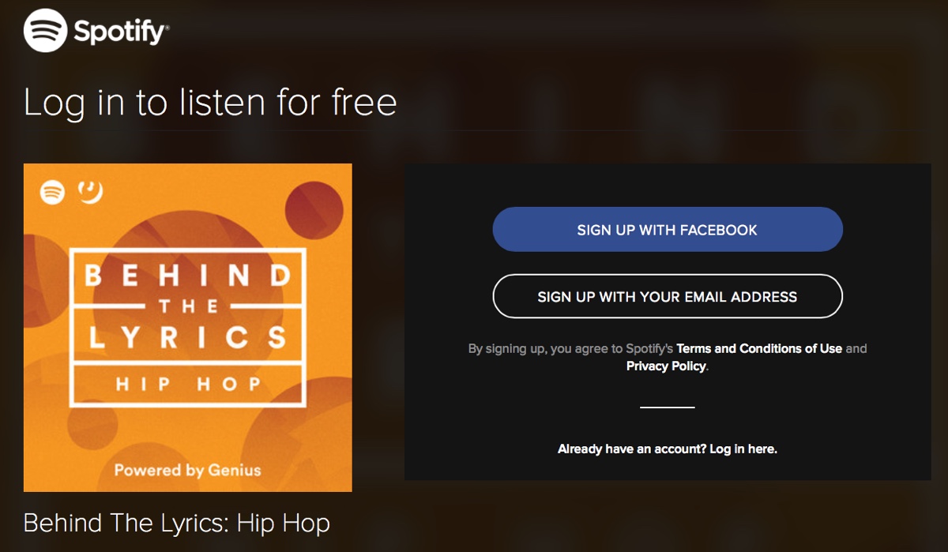Click the small Spotify icon on album cover

click(x=52, y=192)
